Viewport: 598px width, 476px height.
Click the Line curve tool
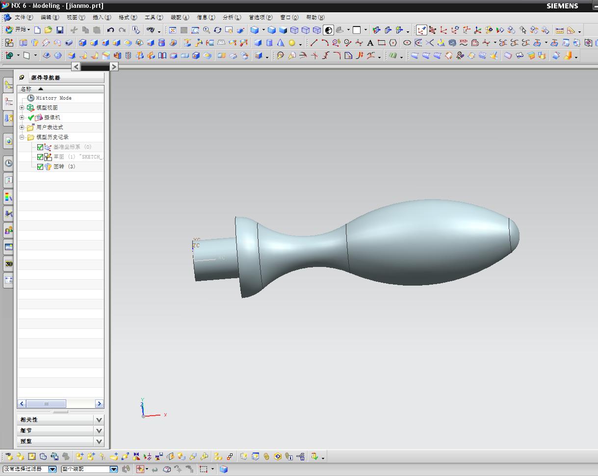pos(314,43)
